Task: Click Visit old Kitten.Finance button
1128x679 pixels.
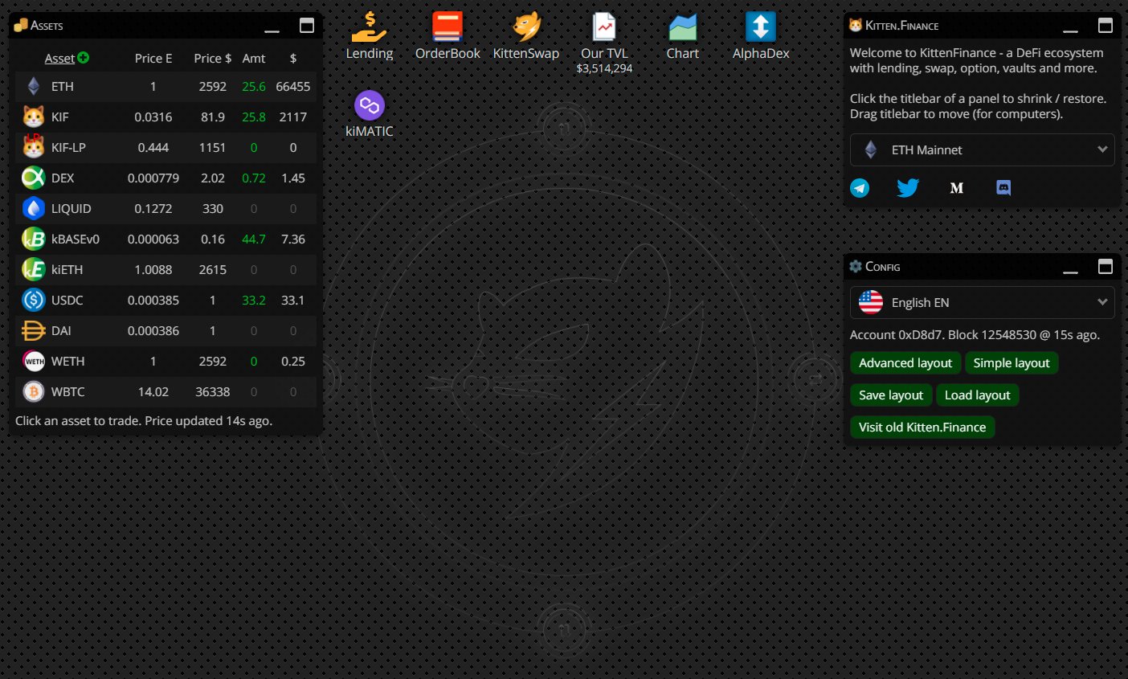Action: point(922,427)
